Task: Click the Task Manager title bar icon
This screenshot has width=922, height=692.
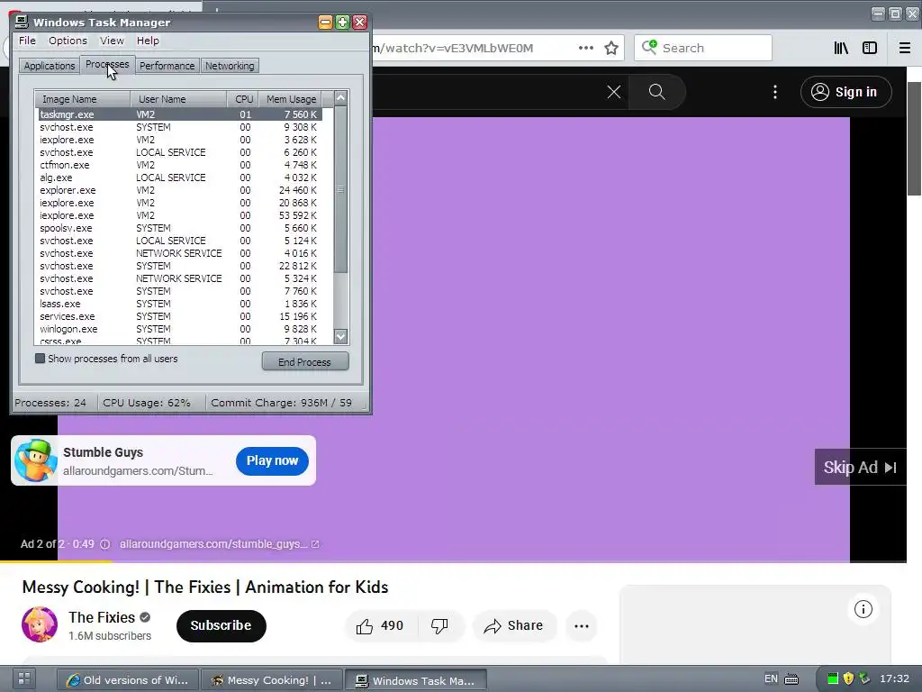Action: [x=22, y=23]
